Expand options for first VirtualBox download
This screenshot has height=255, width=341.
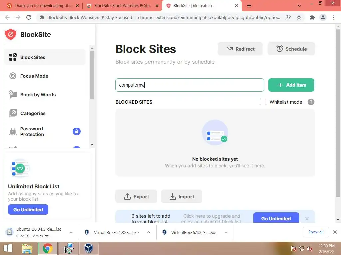pos(149,232)
